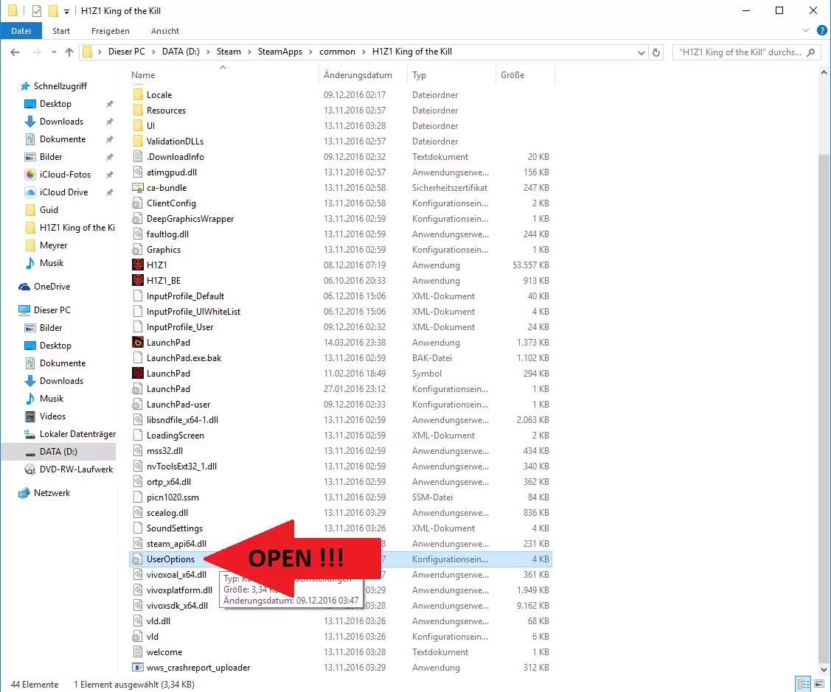Click the new folder icon in the title bar
Screen dimensions: 831x692
[53, 10]
